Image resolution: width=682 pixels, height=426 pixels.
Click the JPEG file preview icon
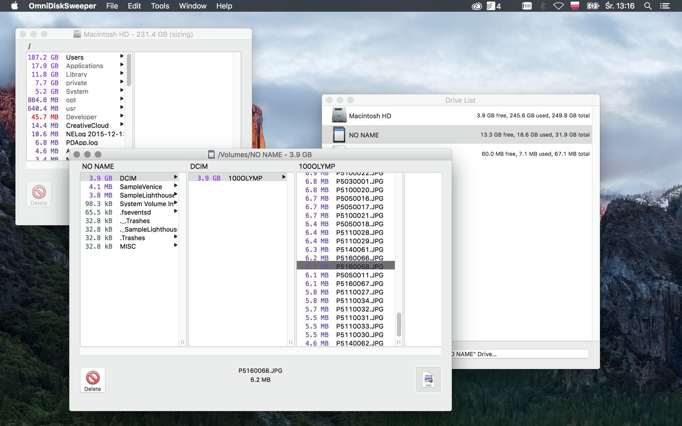[428, 380]
